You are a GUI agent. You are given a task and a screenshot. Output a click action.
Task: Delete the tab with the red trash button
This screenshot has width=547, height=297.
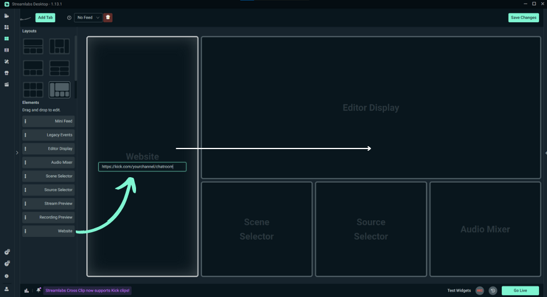(x=108, y=17)
